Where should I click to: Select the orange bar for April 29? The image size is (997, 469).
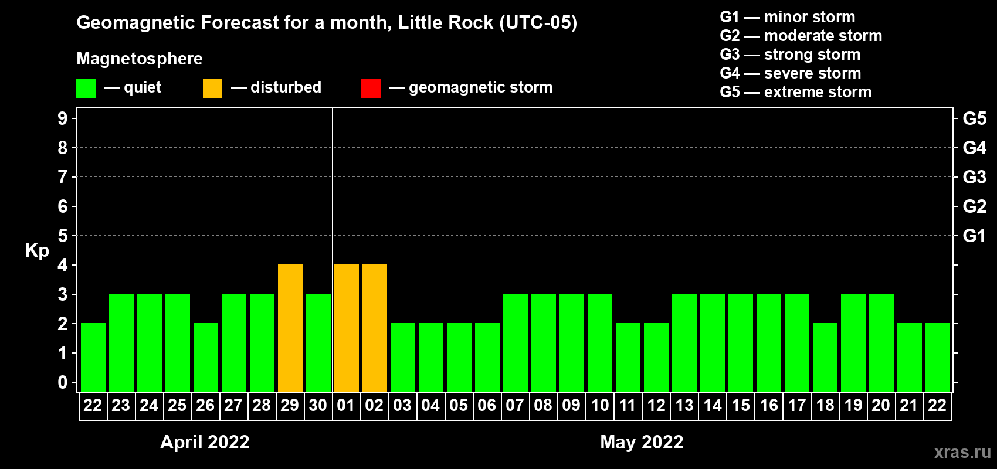pyautogui.click(x=290, y=328)
